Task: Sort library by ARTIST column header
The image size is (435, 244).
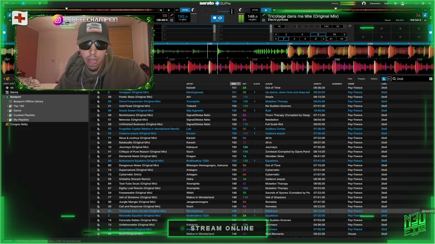Action: [x=190, y=84]
